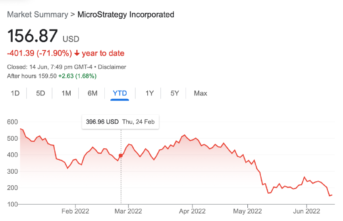Open the Disclaimer link
Image resolution: width=343 pixels, height=221 pixels.
click(x=112, y=67)
